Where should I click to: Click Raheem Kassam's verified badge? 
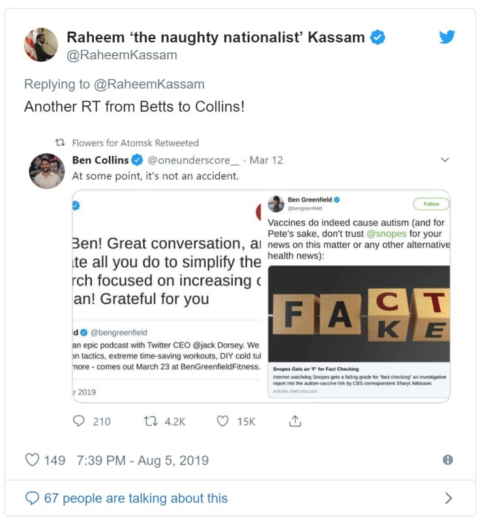(378, 37)
